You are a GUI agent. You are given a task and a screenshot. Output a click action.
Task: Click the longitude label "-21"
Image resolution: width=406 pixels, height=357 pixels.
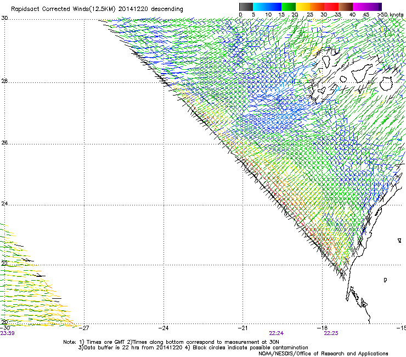[243, 328]
